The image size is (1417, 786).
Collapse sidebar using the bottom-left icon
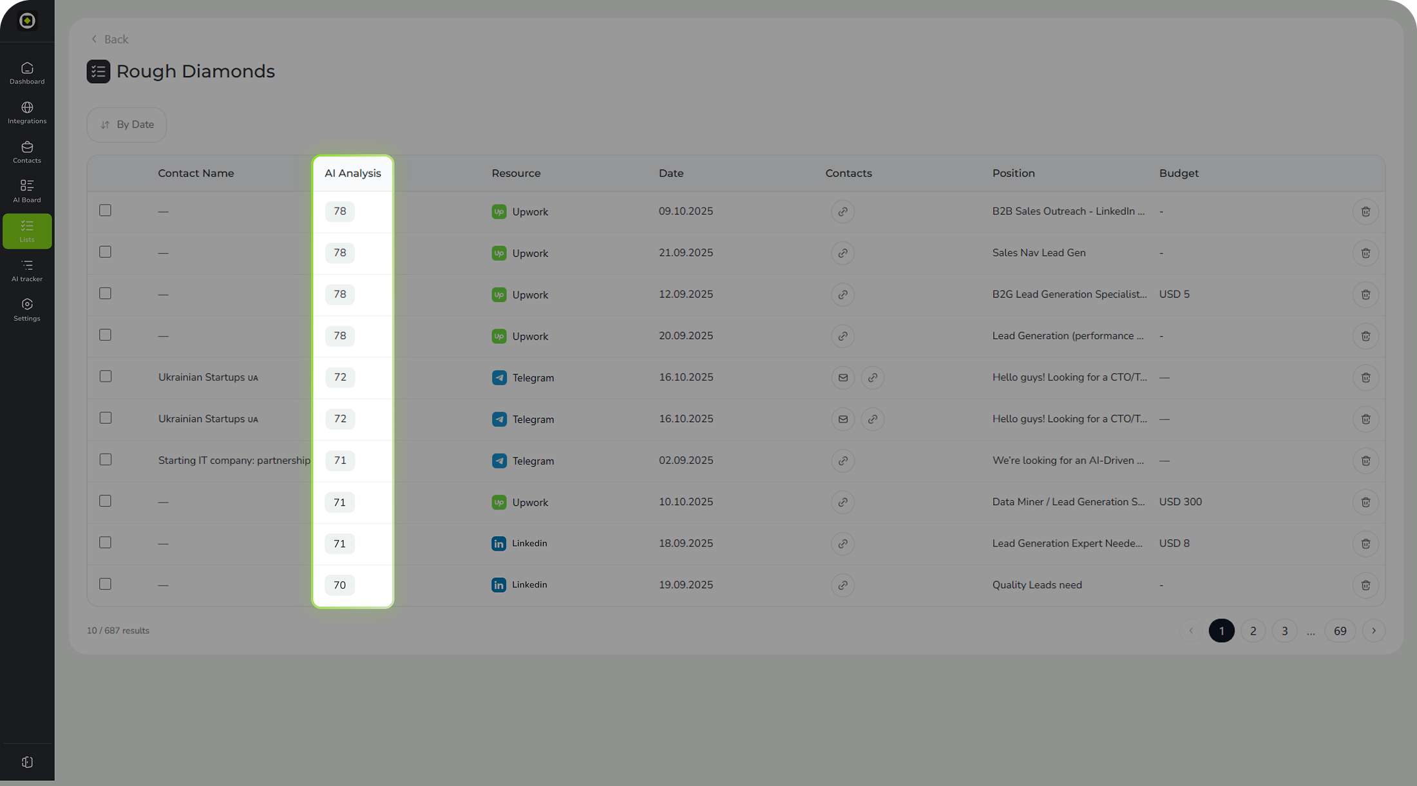click(x=27, y=762)
